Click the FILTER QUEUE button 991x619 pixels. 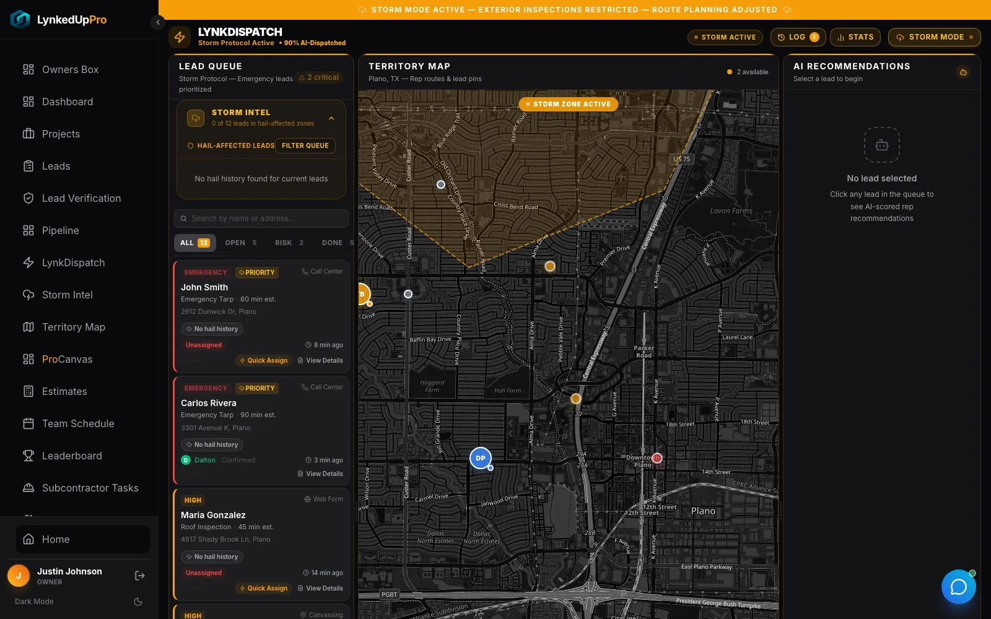coord(305,145)
